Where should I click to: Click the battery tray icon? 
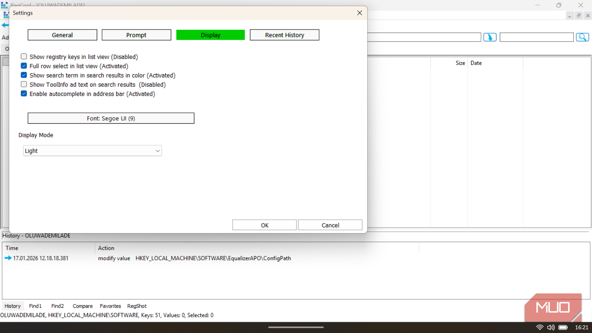pos(563,327)
